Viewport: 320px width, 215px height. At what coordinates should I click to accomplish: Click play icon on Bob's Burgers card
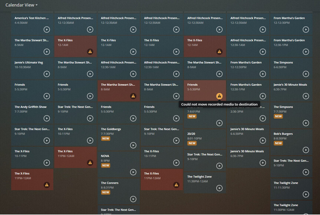[x=306, y=150]
